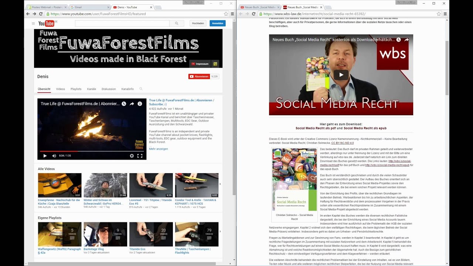Open the Videos channel tab

tap(60, 89)
